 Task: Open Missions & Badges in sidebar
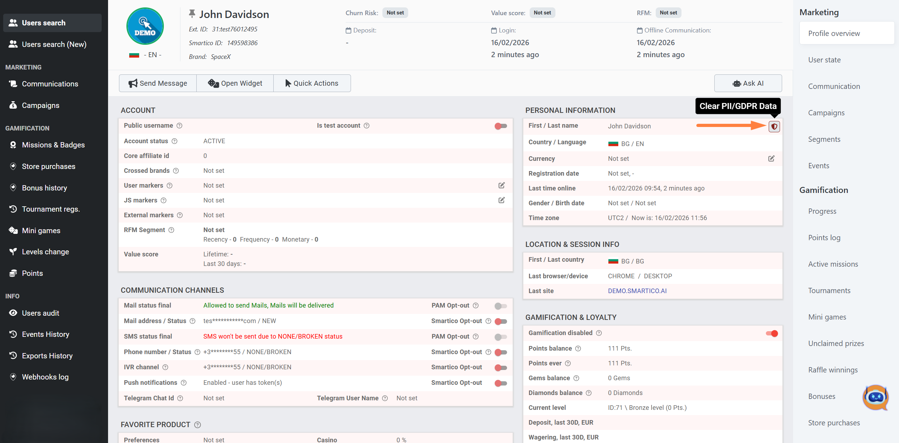53,145
